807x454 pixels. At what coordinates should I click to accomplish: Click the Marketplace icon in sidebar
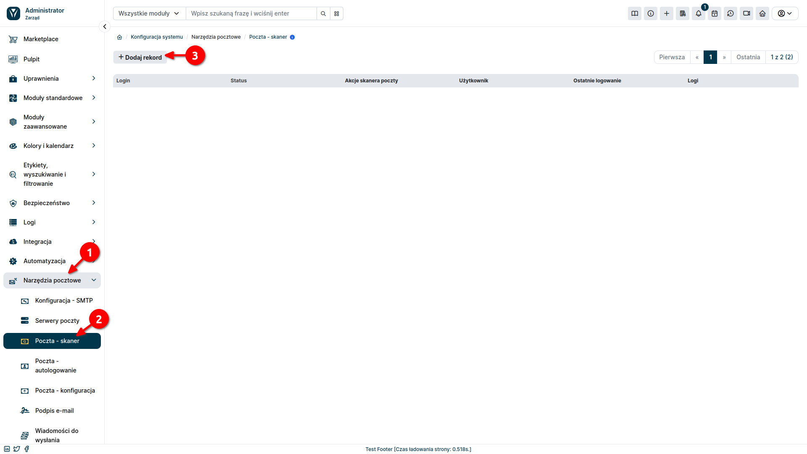[13, 39]
